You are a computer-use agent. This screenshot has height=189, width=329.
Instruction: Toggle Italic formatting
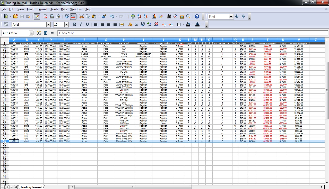tap(81, 24)
